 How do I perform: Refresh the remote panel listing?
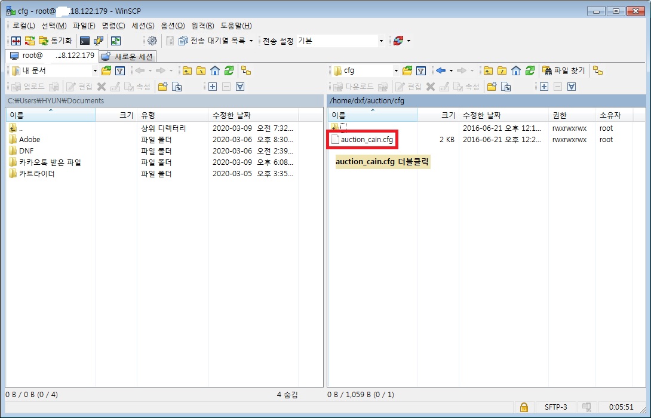[x=530, y=71]
